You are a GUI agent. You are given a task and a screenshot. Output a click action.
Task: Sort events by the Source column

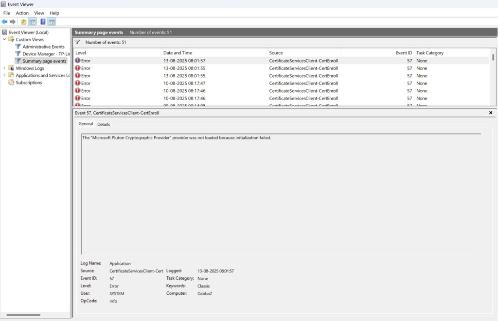[276, 52]
